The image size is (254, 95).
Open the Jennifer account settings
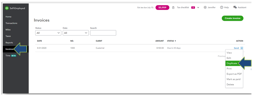[212, 7]
